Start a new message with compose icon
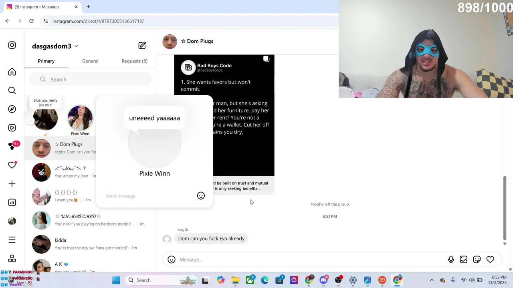Viewport: 513px width, 288px height. pos(142,46)
